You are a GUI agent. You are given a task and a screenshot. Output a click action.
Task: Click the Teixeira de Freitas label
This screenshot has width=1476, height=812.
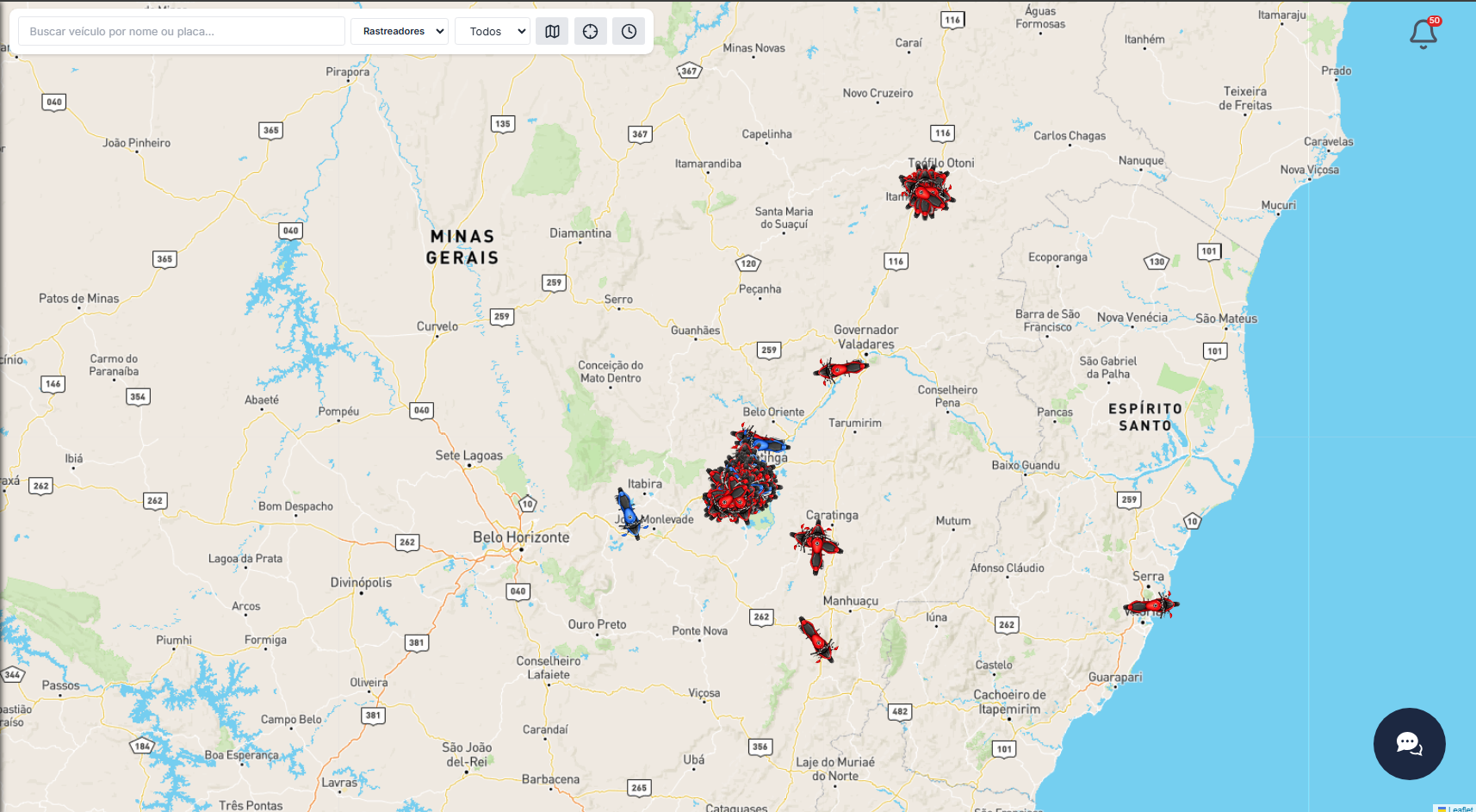click(1245, 98)
